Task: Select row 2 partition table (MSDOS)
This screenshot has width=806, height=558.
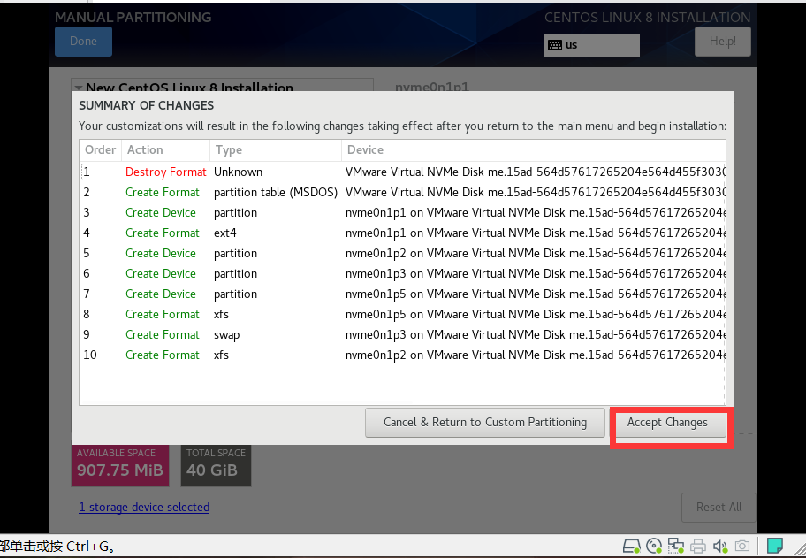Action: coord(403,193)
